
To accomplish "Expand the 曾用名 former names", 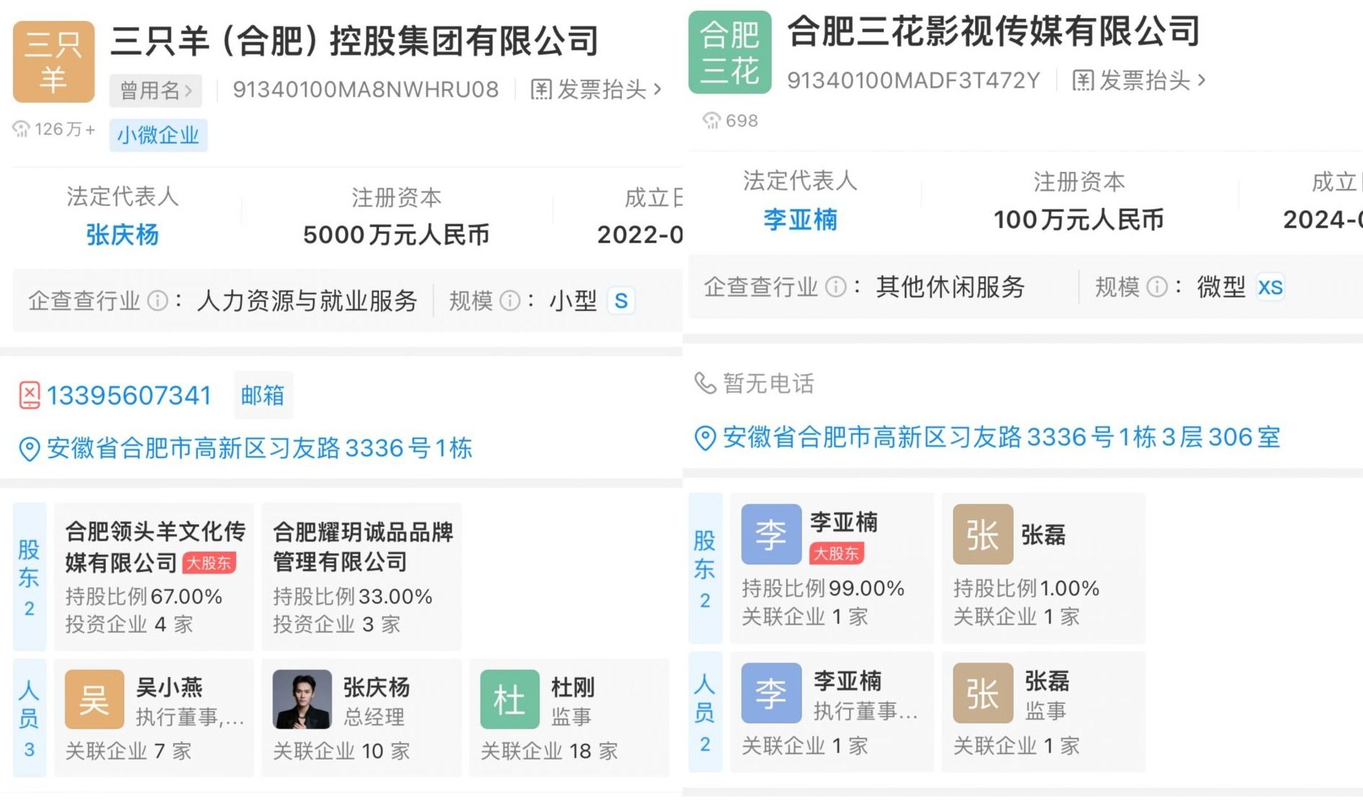I will [156, 91].
